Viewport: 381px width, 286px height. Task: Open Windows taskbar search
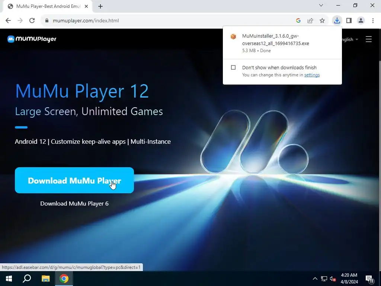click(x=27, y=279)
